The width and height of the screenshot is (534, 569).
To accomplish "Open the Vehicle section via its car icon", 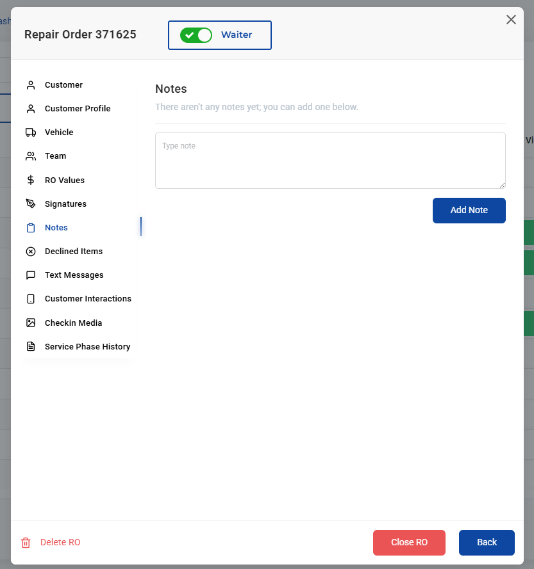I will tap(30, 132).
